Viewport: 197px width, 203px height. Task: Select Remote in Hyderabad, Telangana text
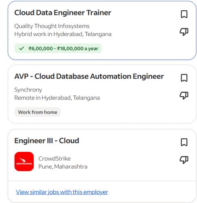pyautogui.click(x=57, y=98)
